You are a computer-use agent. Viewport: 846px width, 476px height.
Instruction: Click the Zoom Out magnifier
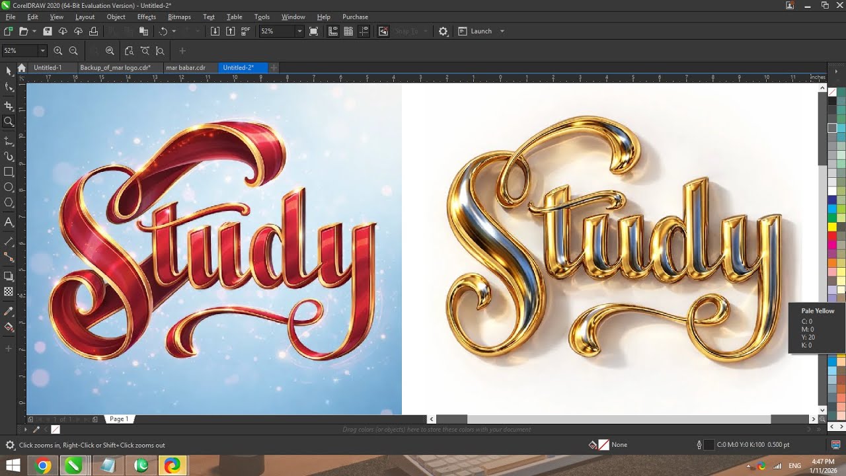coord(73,51)
